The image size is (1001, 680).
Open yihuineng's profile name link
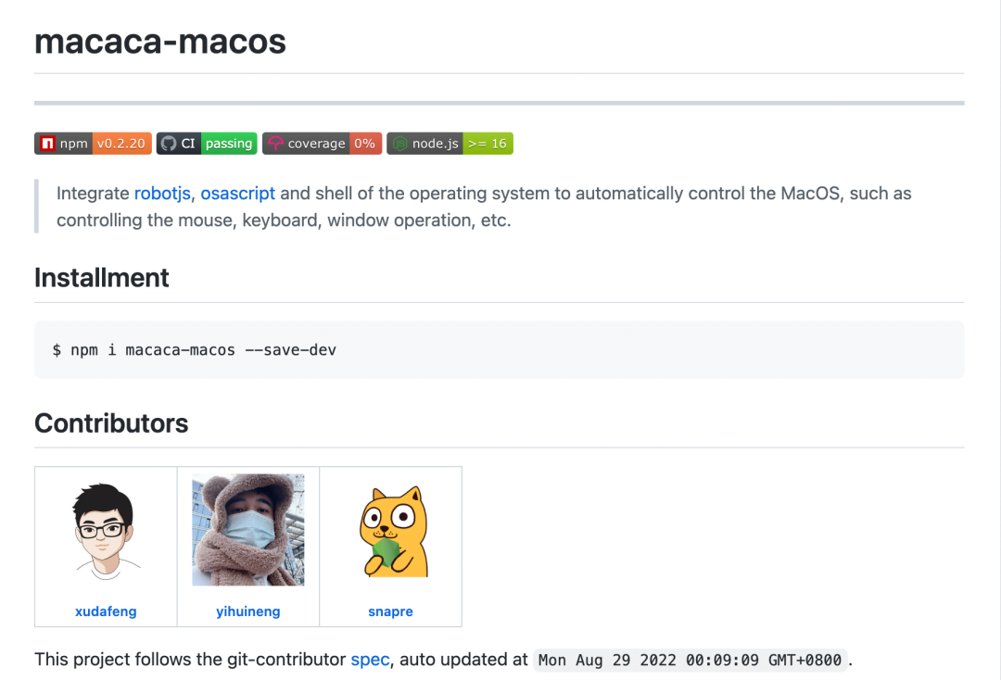(x=248, y=611)
